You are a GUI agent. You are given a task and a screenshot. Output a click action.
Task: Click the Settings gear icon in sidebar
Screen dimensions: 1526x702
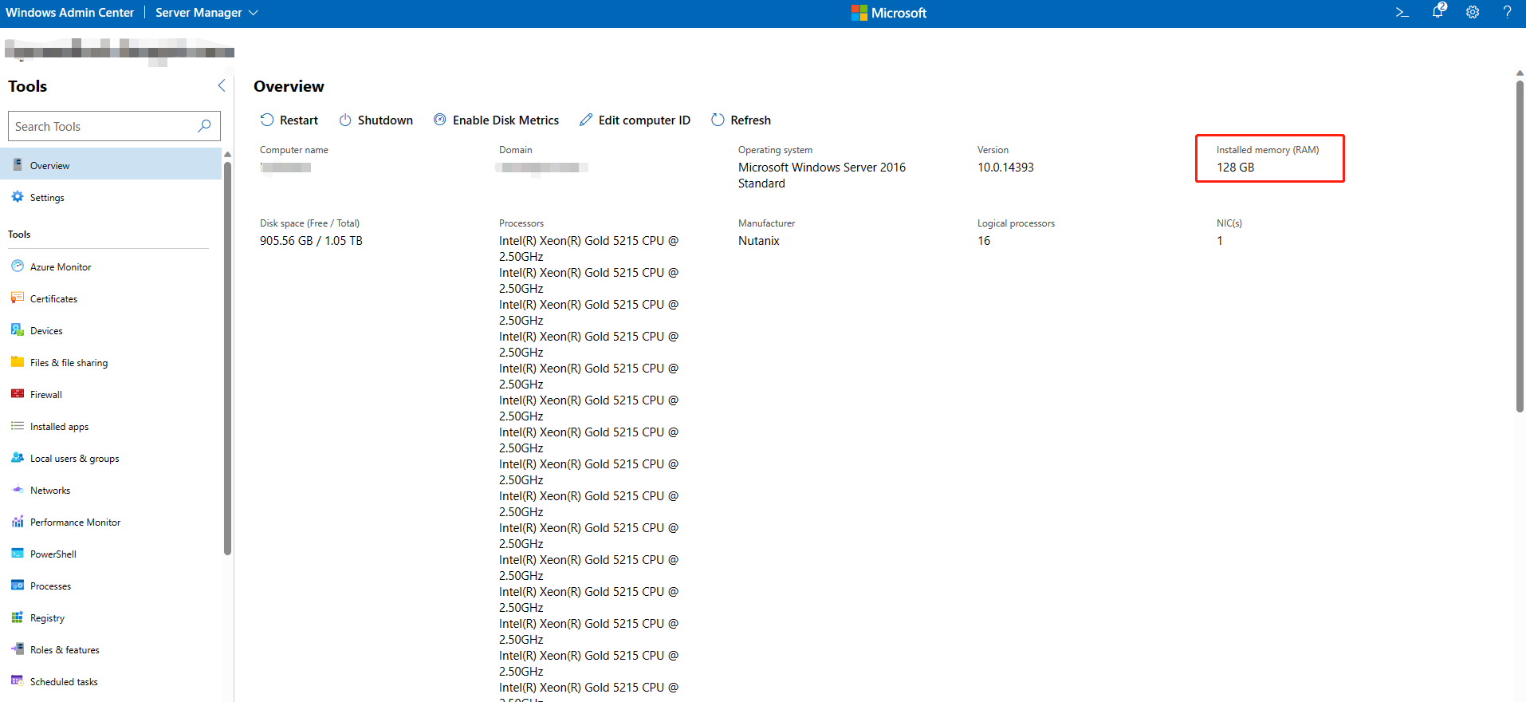click(x=18, y=197)
